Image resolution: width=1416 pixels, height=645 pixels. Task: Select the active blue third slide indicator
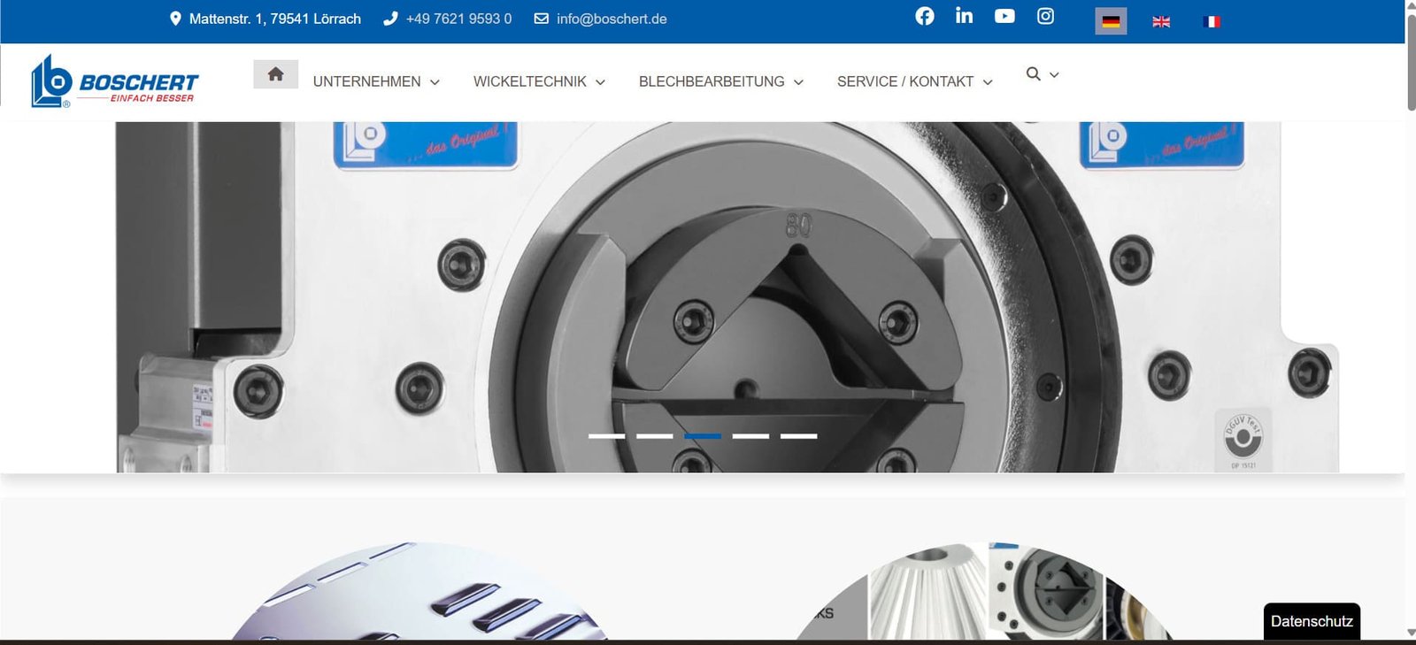(703, 436)
